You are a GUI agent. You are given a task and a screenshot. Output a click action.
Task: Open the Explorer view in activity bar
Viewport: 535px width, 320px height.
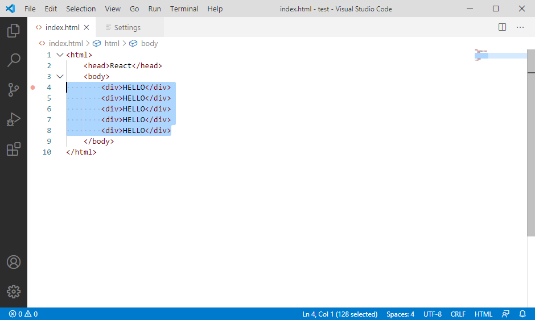point(13,31)
